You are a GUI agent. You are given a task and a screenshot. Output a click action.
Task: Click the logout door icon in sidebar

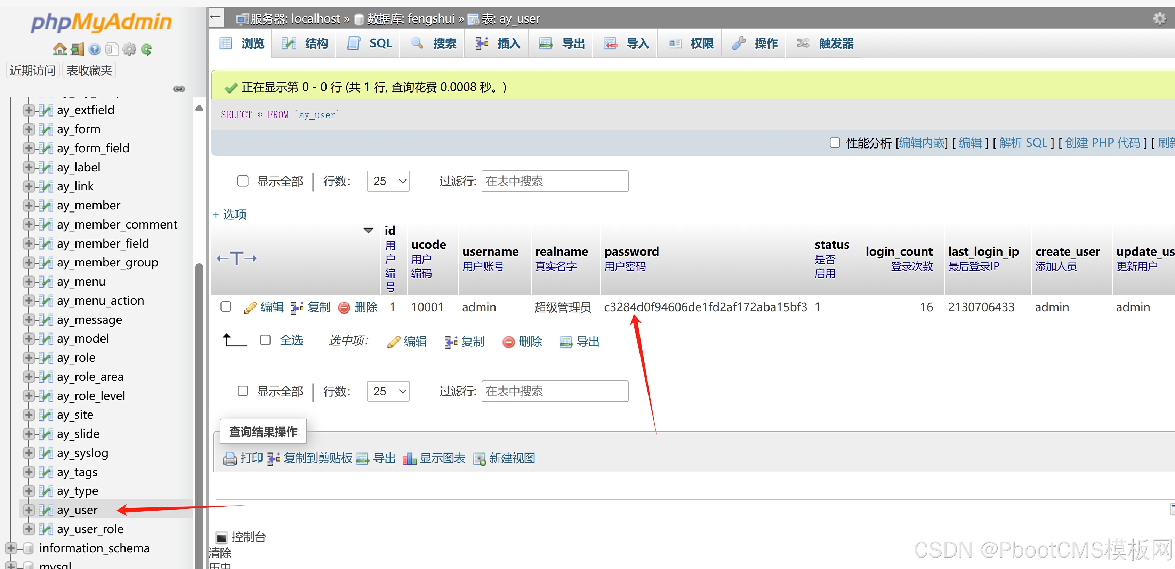pos(77,49)
